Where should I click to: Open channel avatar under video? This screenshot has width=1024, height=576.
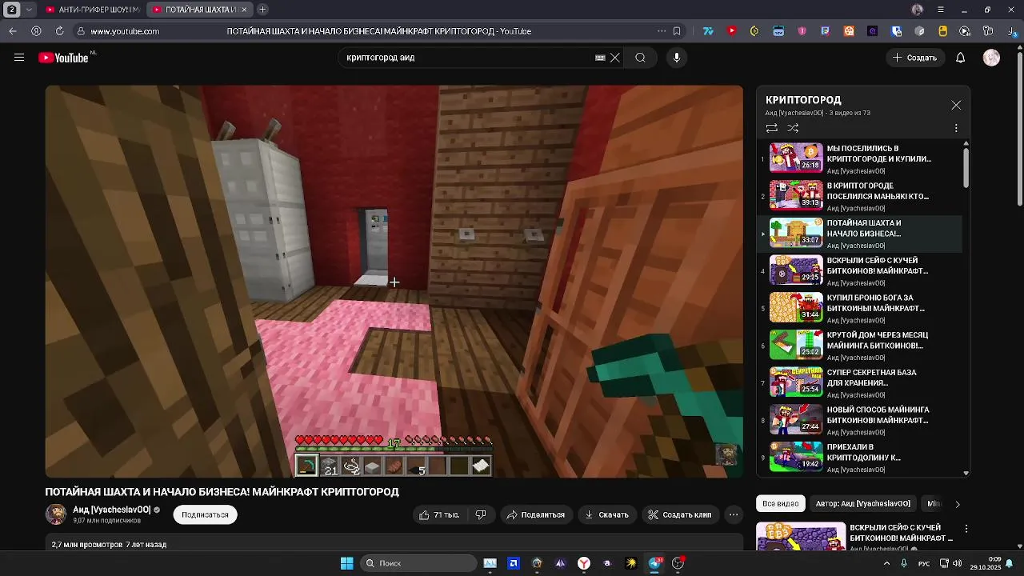(56, 514)
